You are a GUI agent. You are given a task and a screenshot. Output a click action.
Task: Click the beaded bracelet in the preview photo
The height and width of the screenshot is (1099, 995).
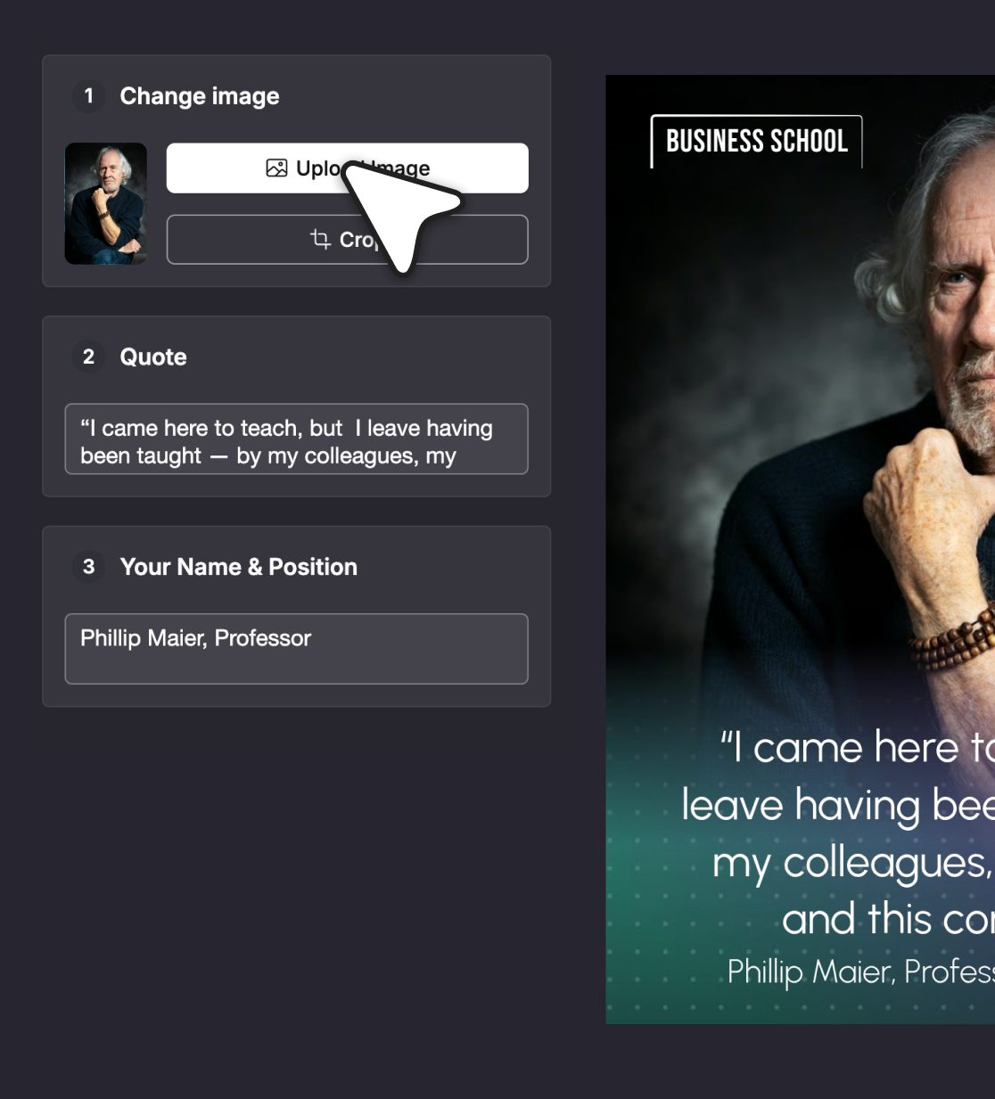(954, 637)
